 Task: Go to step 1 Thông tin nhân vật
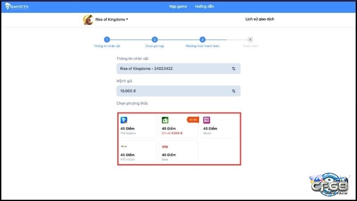pyautogui.click(x=107, y=42)
